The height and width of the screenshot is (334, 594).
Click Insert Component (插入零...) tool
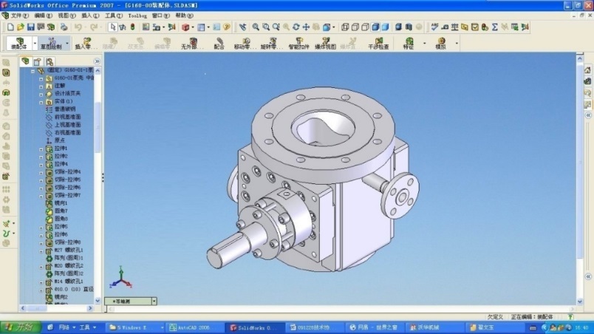87,43
